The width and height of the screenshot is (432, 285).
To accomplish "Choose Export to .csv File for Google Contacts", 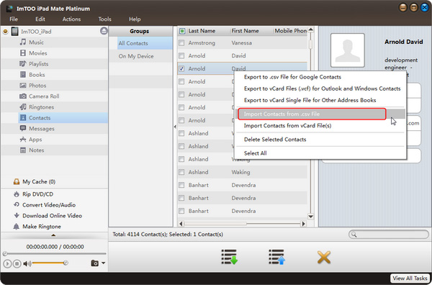I will [x=320, y=77].
